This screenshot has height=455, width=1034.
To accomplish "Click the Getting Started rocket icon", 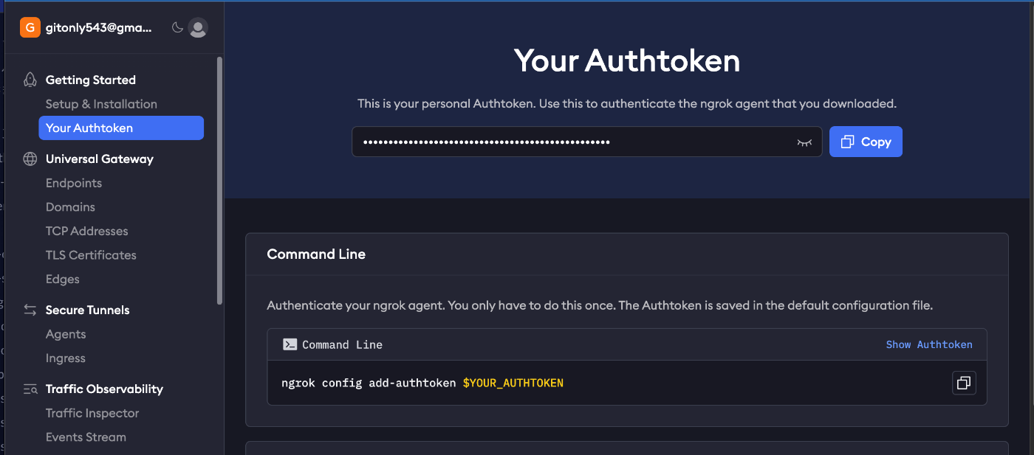I will coord(30,80).
